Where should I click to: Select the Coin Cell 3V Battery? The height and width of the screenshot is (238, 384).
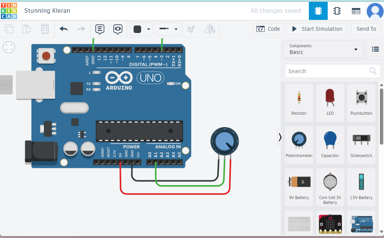coord(330,187)
